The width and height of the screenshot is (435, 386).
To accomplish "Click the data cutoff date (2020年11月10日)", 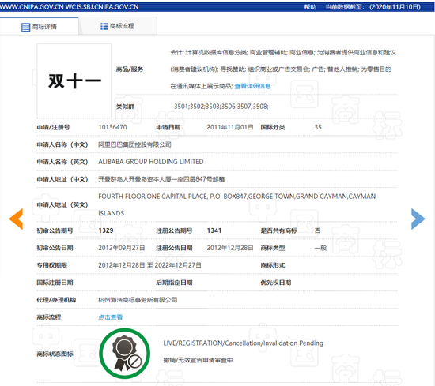I will (x=395, y=6).
